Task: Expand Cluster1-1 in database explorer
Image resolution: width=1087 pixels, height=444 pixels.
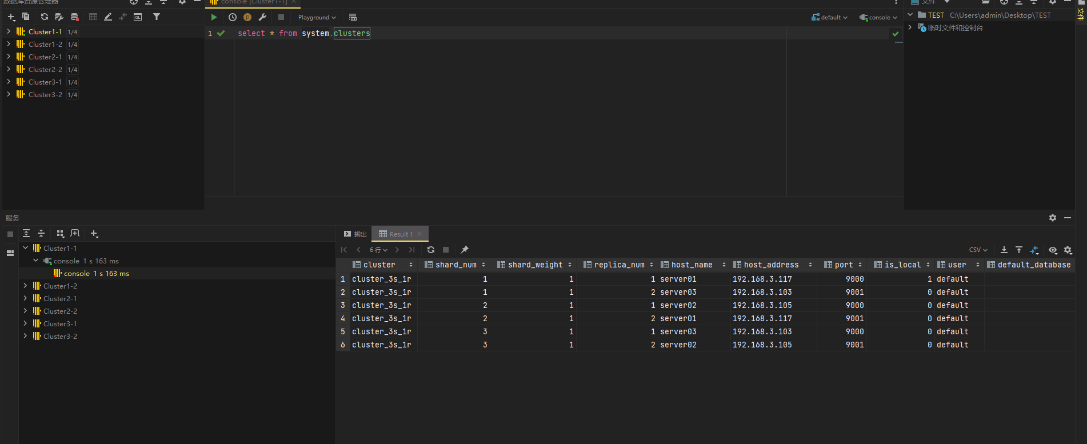Action: pos(9,31)
